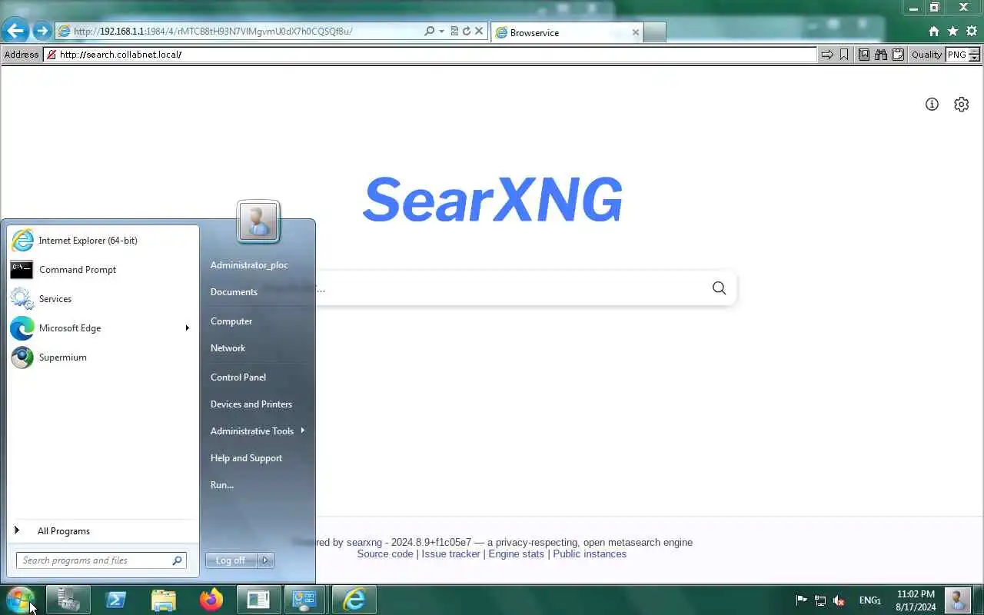Decrease quality with spinner down arrow
Image resolution: width=984 pixels, height=615 pixels.
tap(975, 58)
